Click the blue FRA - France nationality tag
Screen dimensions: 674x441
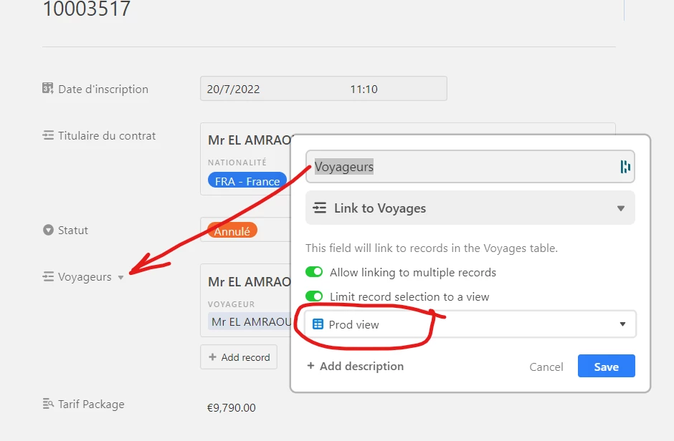tap(247, 181)
